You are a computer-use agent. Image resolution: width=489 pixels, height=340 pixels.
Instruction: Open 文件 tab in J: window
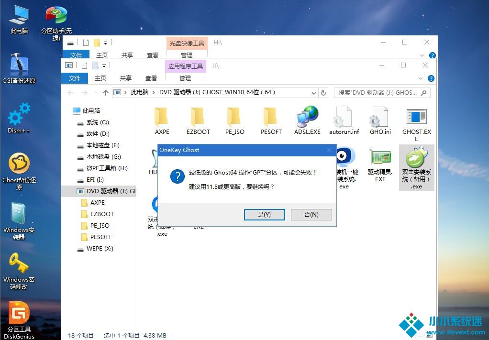click(75, 78)
